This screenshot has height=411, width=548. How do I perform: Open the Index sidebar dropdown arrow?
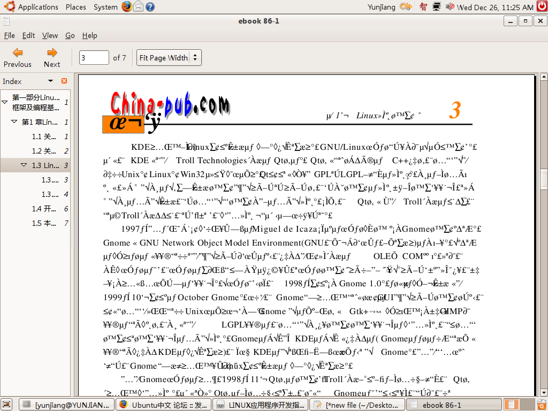51,81
